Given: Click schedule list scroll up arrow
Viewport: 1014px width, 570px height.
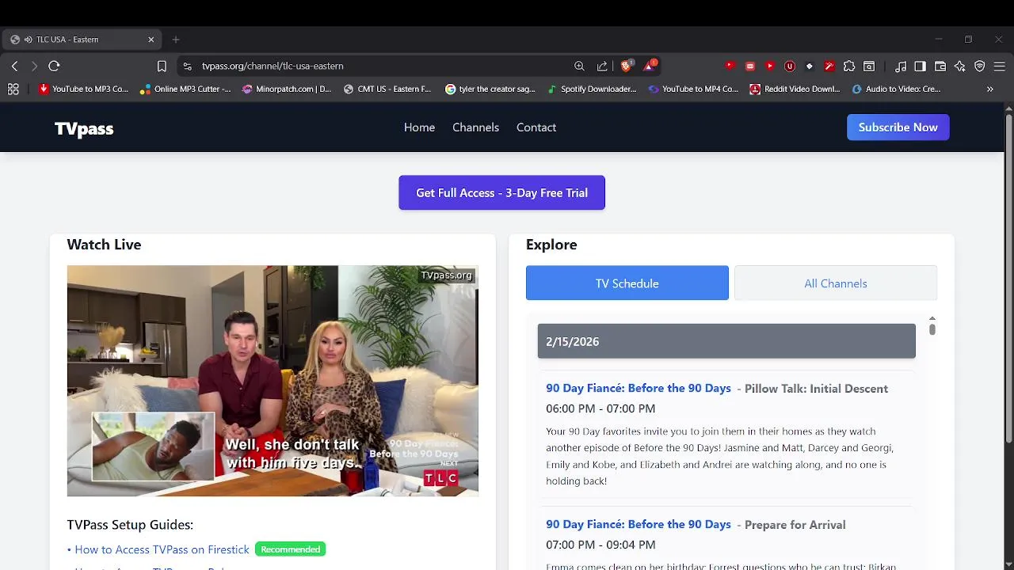Looking at the screenshot, I should (x=932, y=318).
